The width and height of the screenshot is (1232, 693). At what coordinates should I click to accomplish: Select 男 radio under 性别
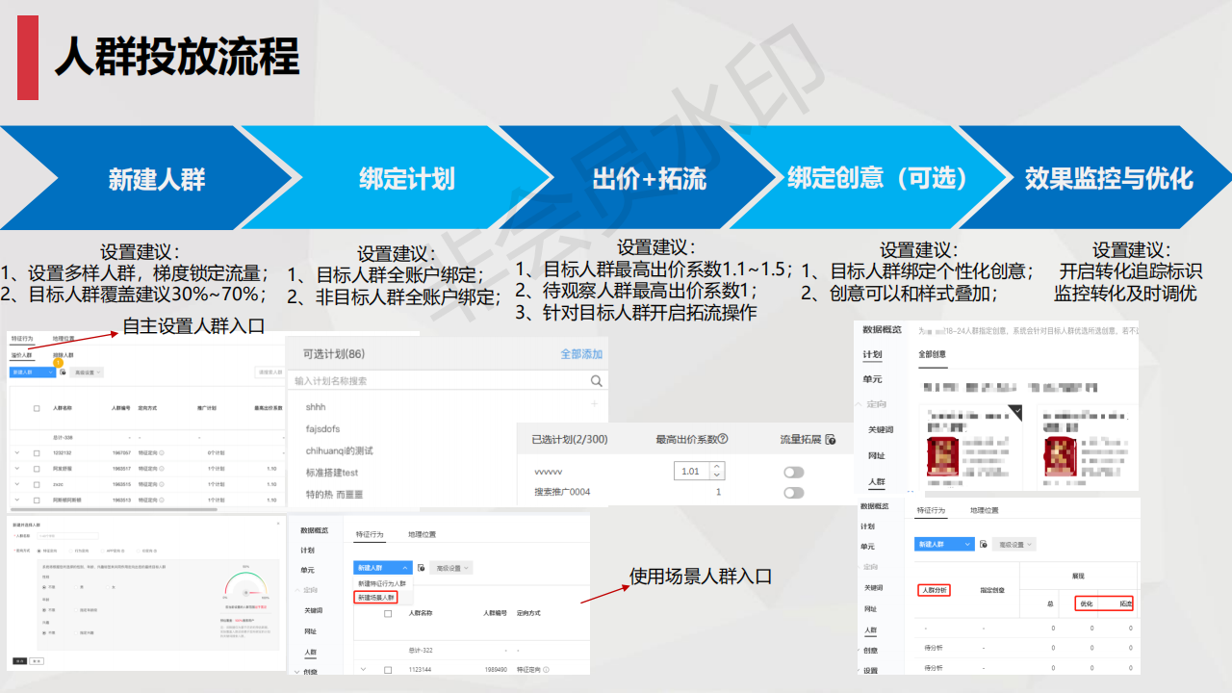76,587
